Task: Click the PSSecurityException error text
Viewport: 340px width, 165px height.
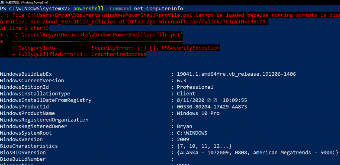Action: [191, 48]
